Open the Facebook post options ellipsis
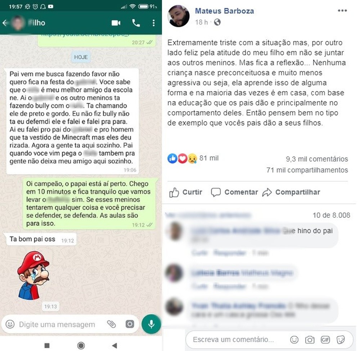This screenshot has height=351, width=360. pyautogui.click(x=342, y=10)
